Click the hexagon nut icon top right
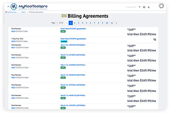The width and height of the screenshot is (170, 113). point(161,6)
